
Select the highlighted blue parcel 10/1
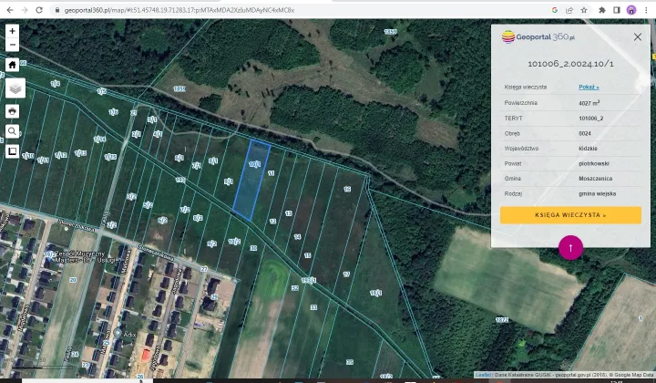[251, 179]
